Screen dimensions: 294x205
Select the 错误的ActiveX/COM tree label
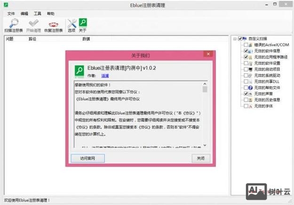click(x=271, y=45)
